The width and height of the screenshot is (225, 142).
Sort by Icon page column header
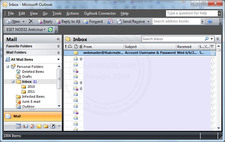76,47
